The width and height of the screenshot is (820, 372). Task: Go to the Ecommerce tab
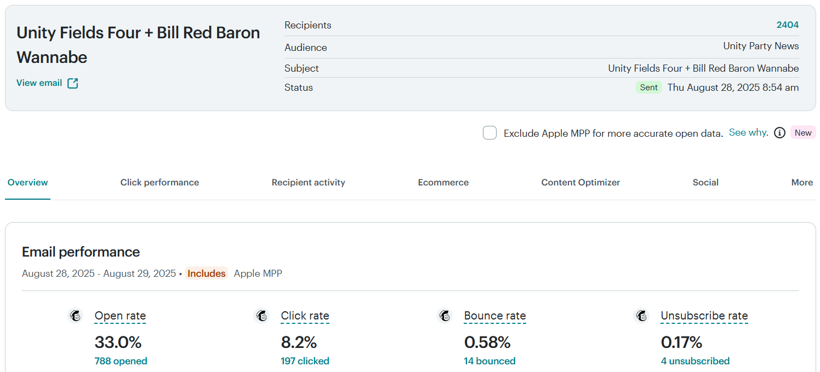click(443, 183)
